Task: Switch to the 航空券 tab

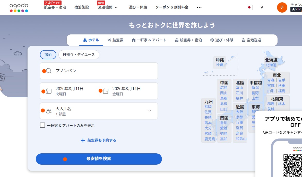Action: [116, 40]
